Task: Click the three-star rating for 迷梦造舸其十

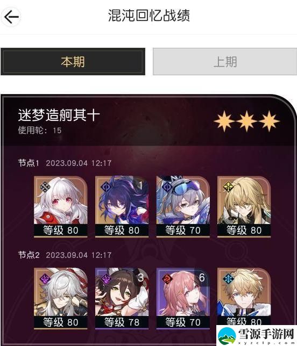Action: click(x=246, y=121)
